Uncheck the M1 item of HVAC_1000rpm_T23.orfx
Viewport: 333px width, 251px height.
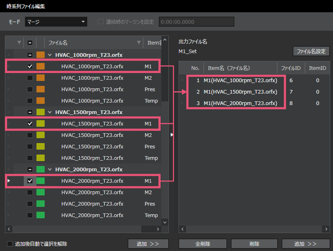[x=30, y=66]
